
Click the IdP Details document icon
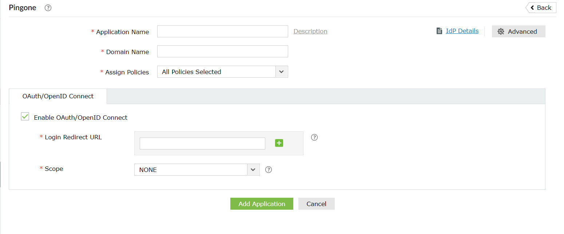tap(439, 31)
